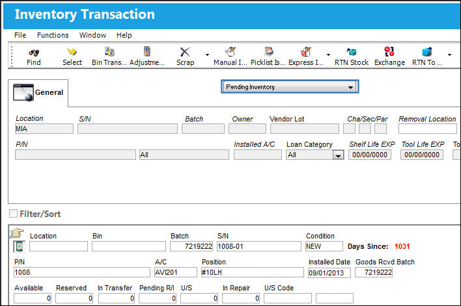Open the Bin Transfer tool
The image size is (461, 306).
[109, 51]
